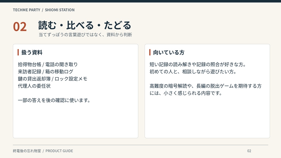This screenshot has height=158, width=281.
Task: Click the line '短い記録の読み解きや記録の照合が好きな方。'
Action: pyautogui.click(x=198, y=64)
